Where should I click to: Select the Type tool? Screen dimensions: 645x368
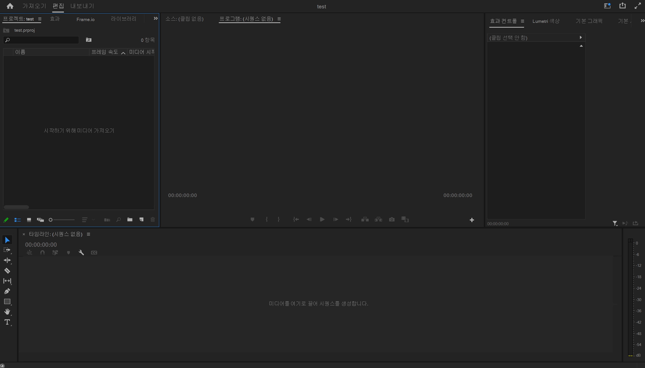[x=7, y=322]
